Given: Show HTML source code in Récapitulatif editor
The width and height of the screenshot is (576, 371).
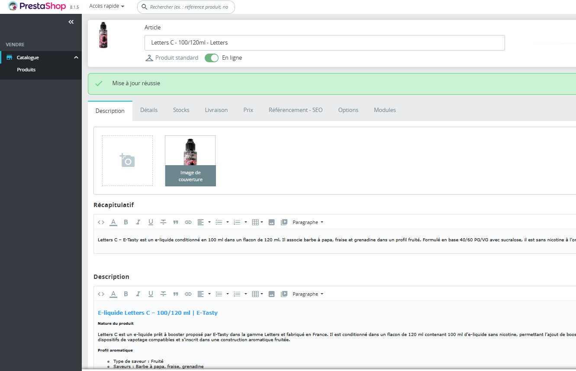Looking at the screenshot, I should (x=101, y=222).
